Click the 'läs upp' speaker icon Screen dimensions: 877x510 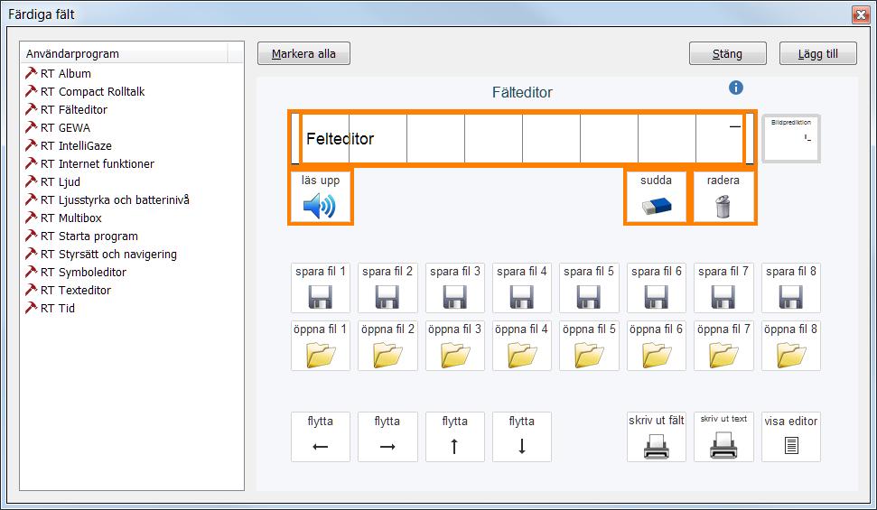point(320,206)
